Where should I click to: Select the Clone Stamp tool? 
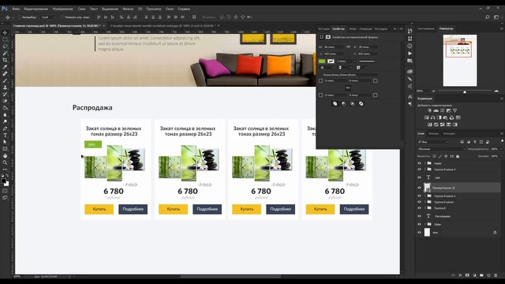[x=5, y=88]
